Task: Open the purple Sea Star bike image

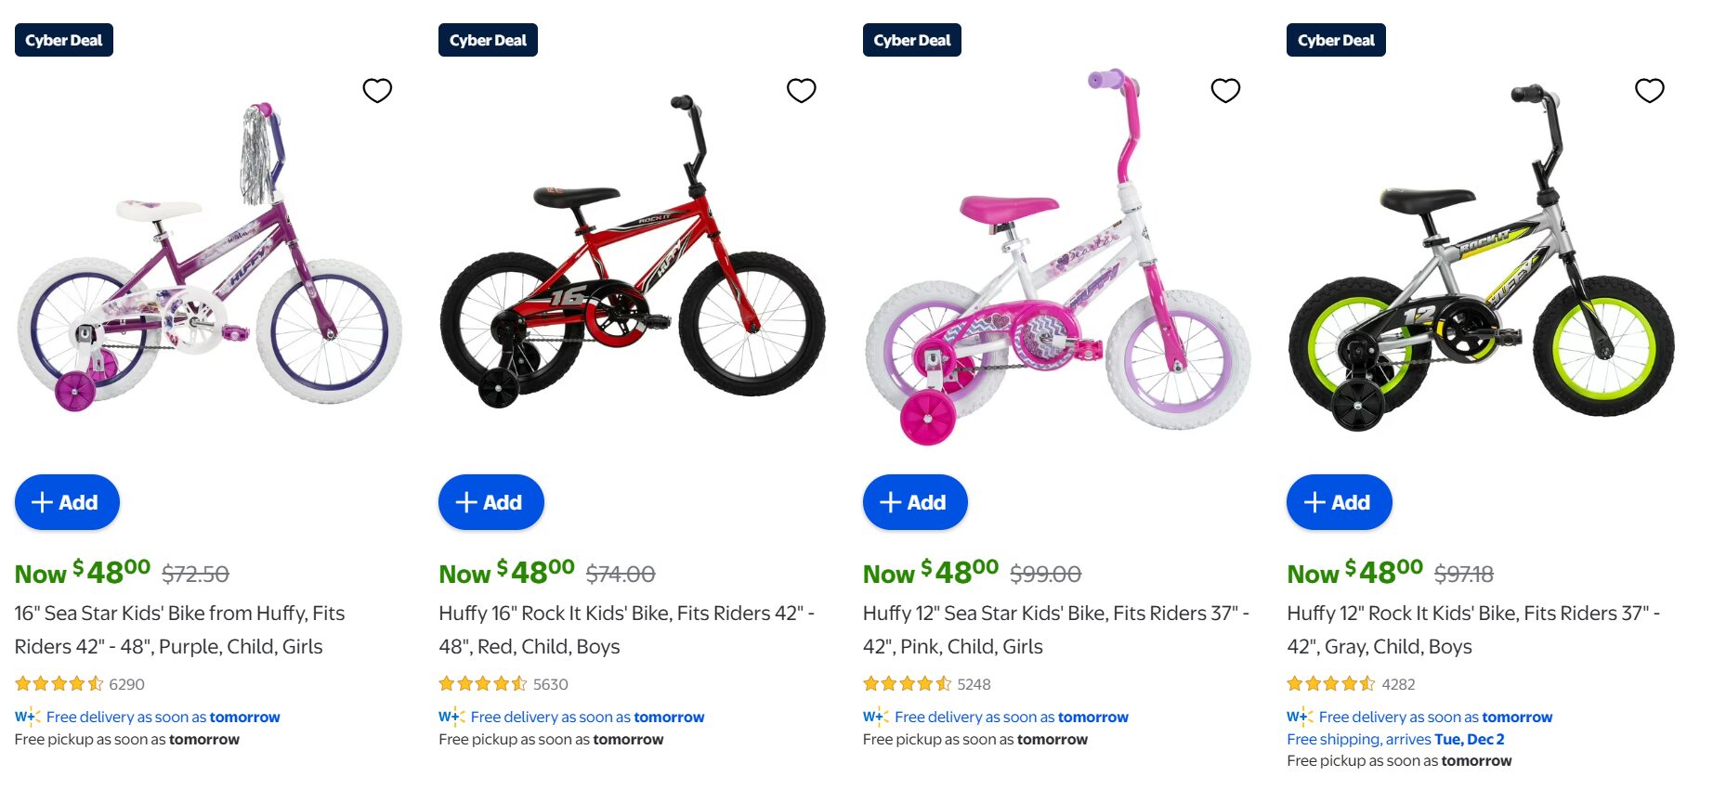Action: 209,260
